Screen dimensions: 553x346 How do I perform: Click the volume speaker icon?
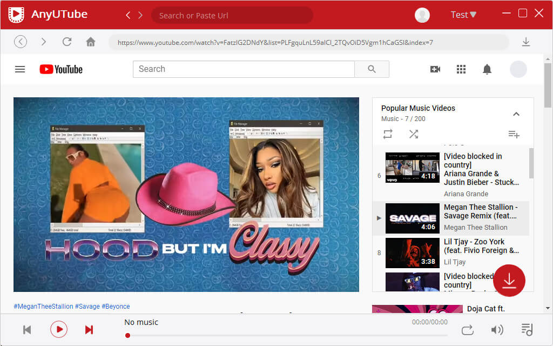click(497, 330)
